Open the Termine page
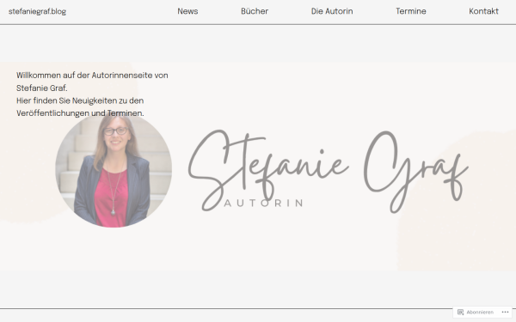Screen dimensions: 516x322 [x=411, y=11]
